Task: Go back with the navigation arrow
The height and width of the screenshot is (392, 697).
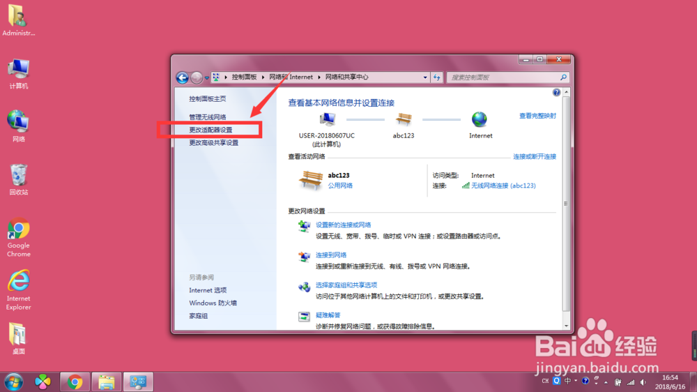Action: (182, 77)
